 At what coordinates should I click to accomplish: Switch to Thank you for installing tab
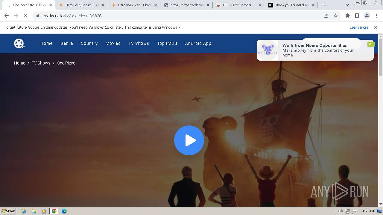291,5
